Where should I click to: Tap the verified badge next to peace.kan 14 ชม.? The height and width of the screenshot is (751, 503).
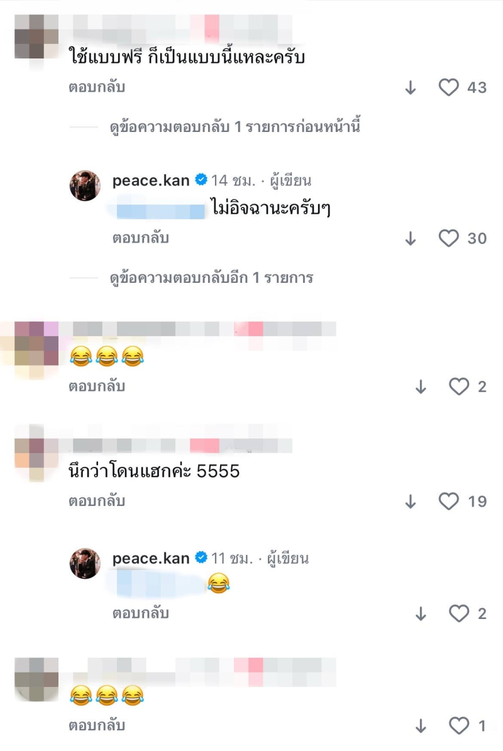coord(201,180)
